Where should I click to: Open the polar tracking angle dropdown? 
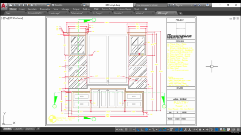pyautogui.click(x=150, y=129)
